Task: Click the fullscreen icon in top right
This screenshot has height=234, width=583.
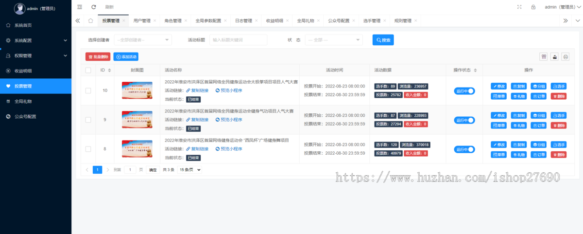Action: [519, 7]
